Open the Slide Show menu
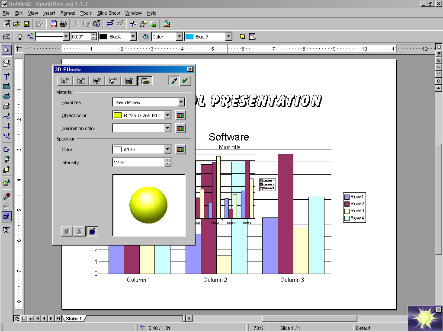 click(108, 13)
